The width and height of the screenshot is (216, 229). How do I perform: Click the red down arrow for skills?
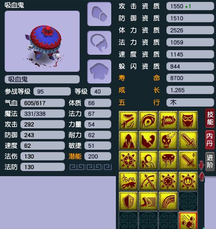201,165
